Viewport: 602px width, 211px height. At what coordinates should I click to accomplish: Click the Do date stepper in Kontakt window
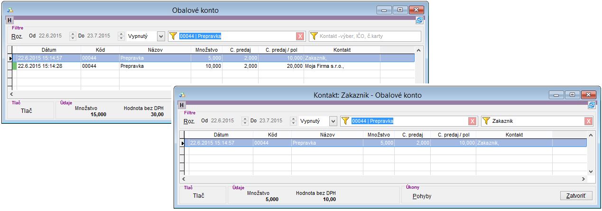[294, 121]
